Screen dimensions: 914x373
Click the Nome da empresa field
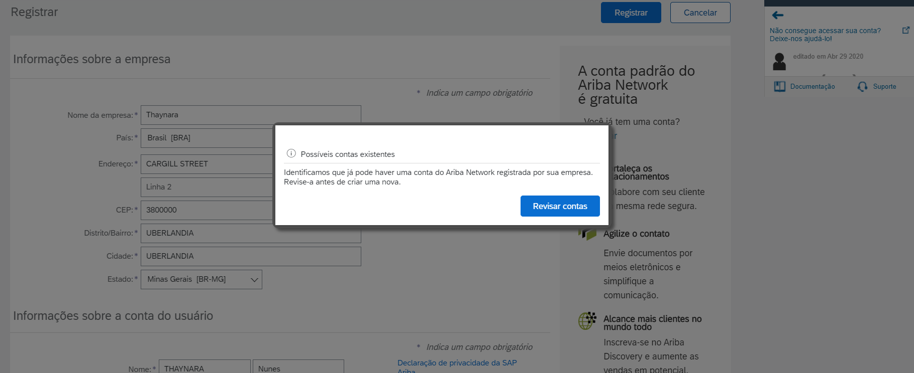click(251, 115)
